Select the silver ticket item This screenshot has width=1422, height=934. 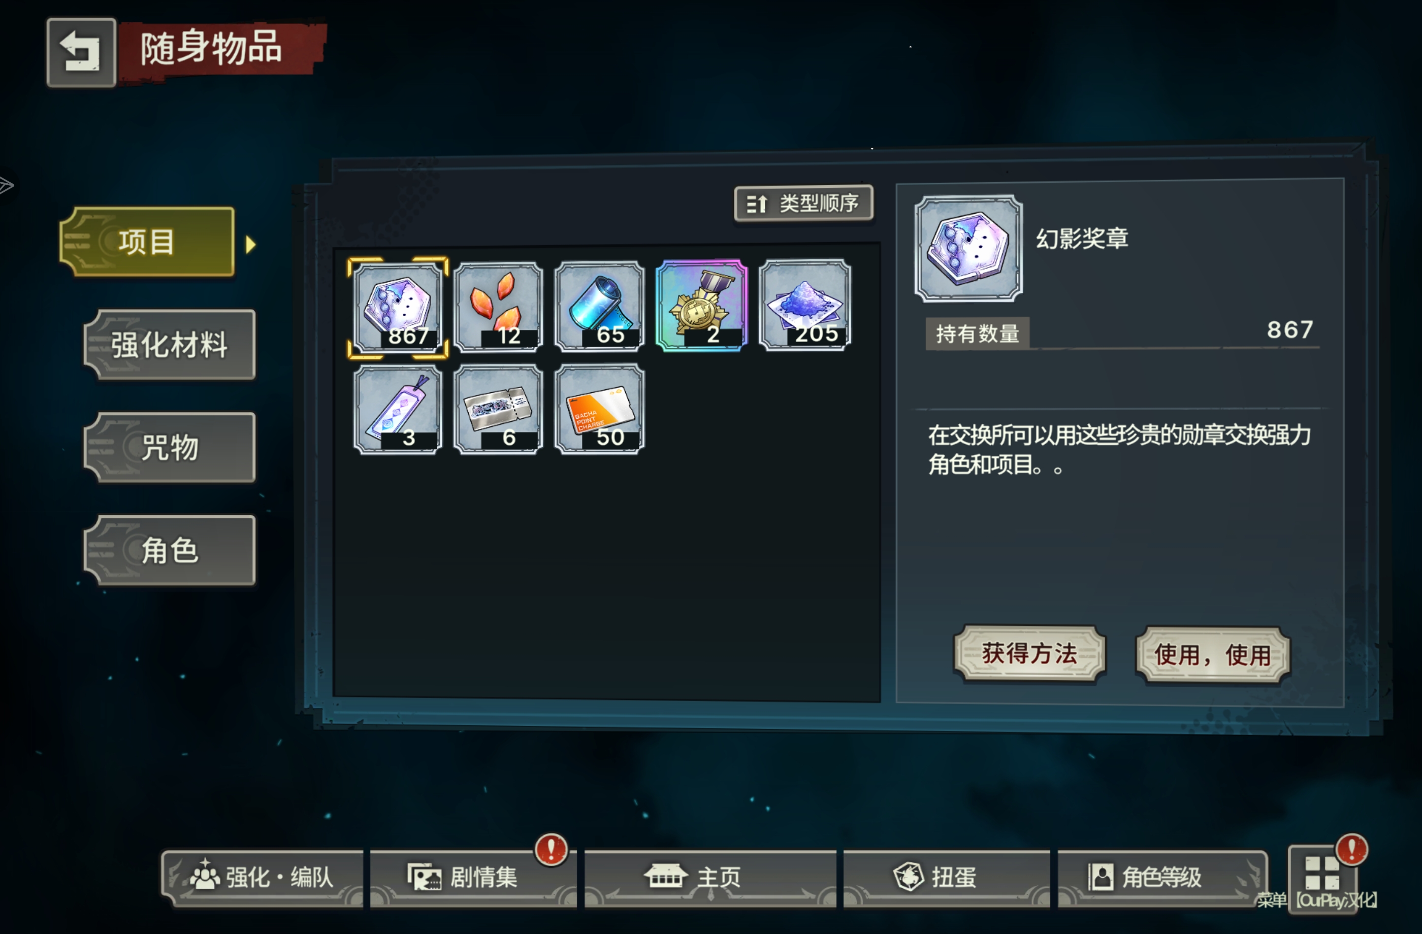tap(498, 410)
